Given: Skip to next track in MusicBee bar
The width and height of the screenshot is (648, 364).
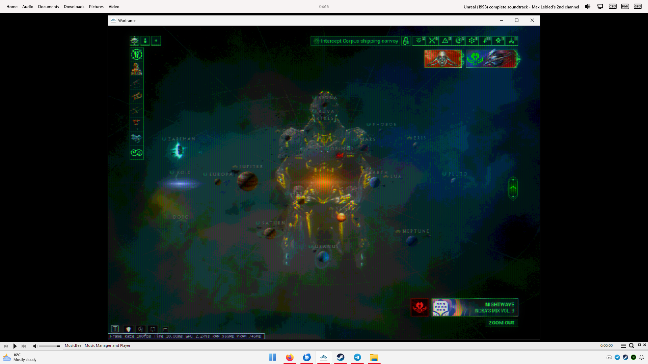Looking at the screenshot, I should click(x=24, y=346).
